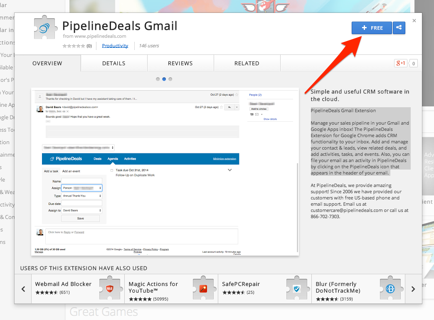This screenshot has width=434, height=320.
Task: Click 'from www.pipelinedeals.com' text
Action: [94, 36]
